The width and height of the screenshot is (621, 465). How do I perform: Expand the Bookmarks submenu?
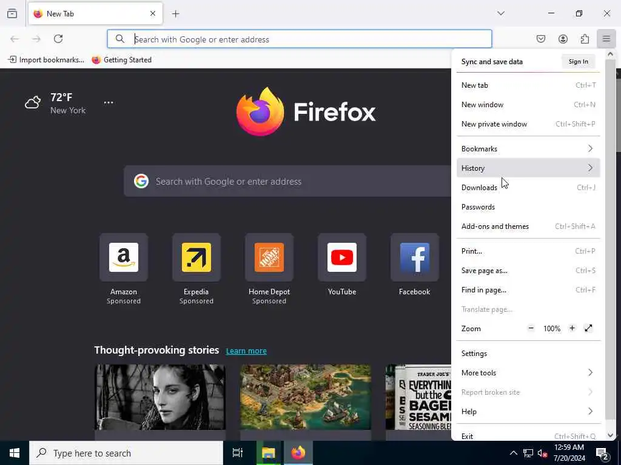[x=528, y=149]
